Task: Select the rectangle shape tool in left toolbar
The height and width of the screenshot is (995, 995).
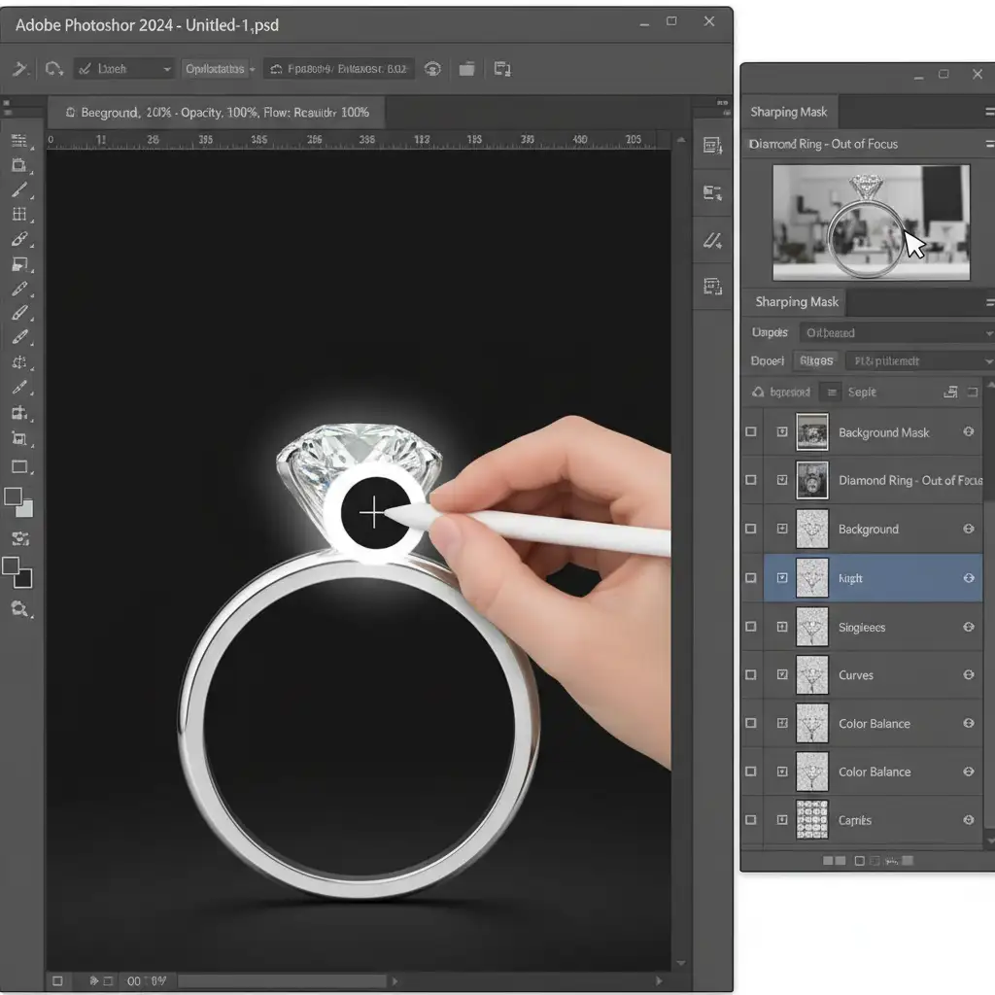Action: [x=19, y=465]
